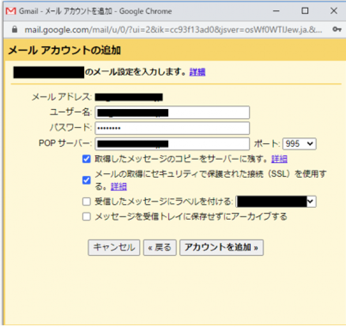
Task: Open the ポート 995 dropdown
Action: [299, 144]
